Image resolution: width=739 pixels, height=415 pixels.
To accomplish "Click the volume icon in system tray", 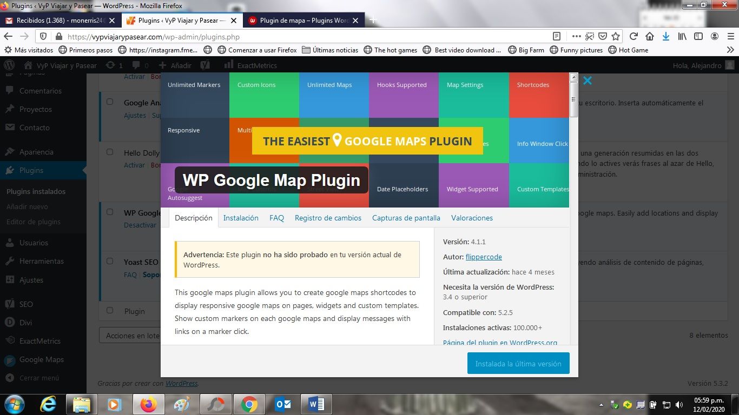I will [x=679, y=404].
